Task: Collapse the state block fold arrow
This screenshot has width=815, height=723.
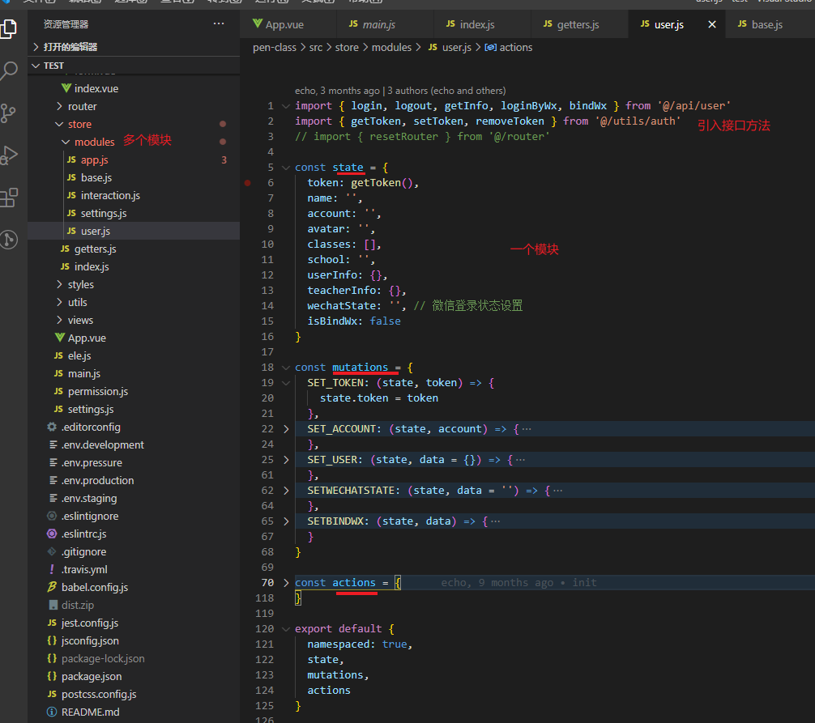Action: tap(285, 168)
